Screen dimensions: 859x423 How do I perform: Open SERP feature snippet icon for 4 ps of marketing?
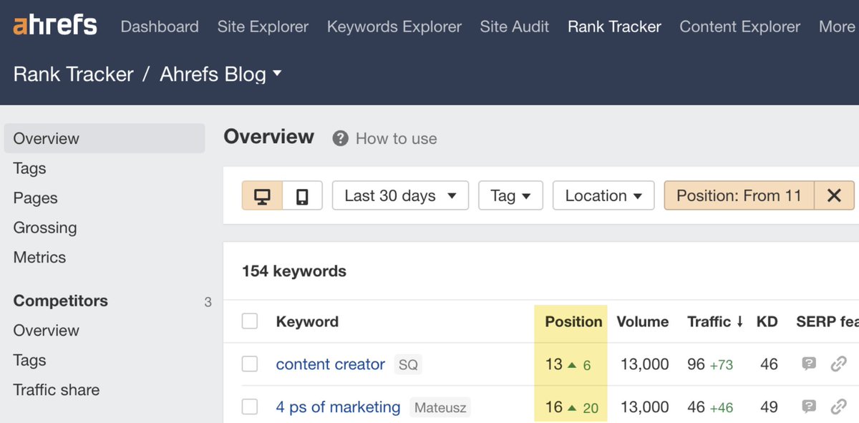coord(809,407)
